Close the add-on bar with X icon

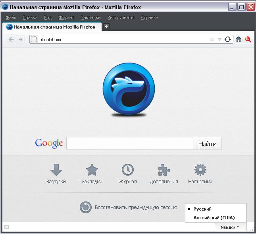tap(7, 227)
